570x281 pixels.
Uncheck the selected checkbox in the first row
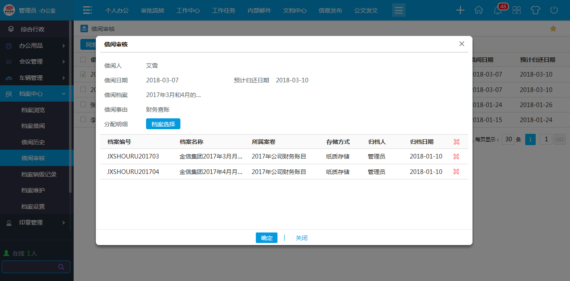point(82,74)
